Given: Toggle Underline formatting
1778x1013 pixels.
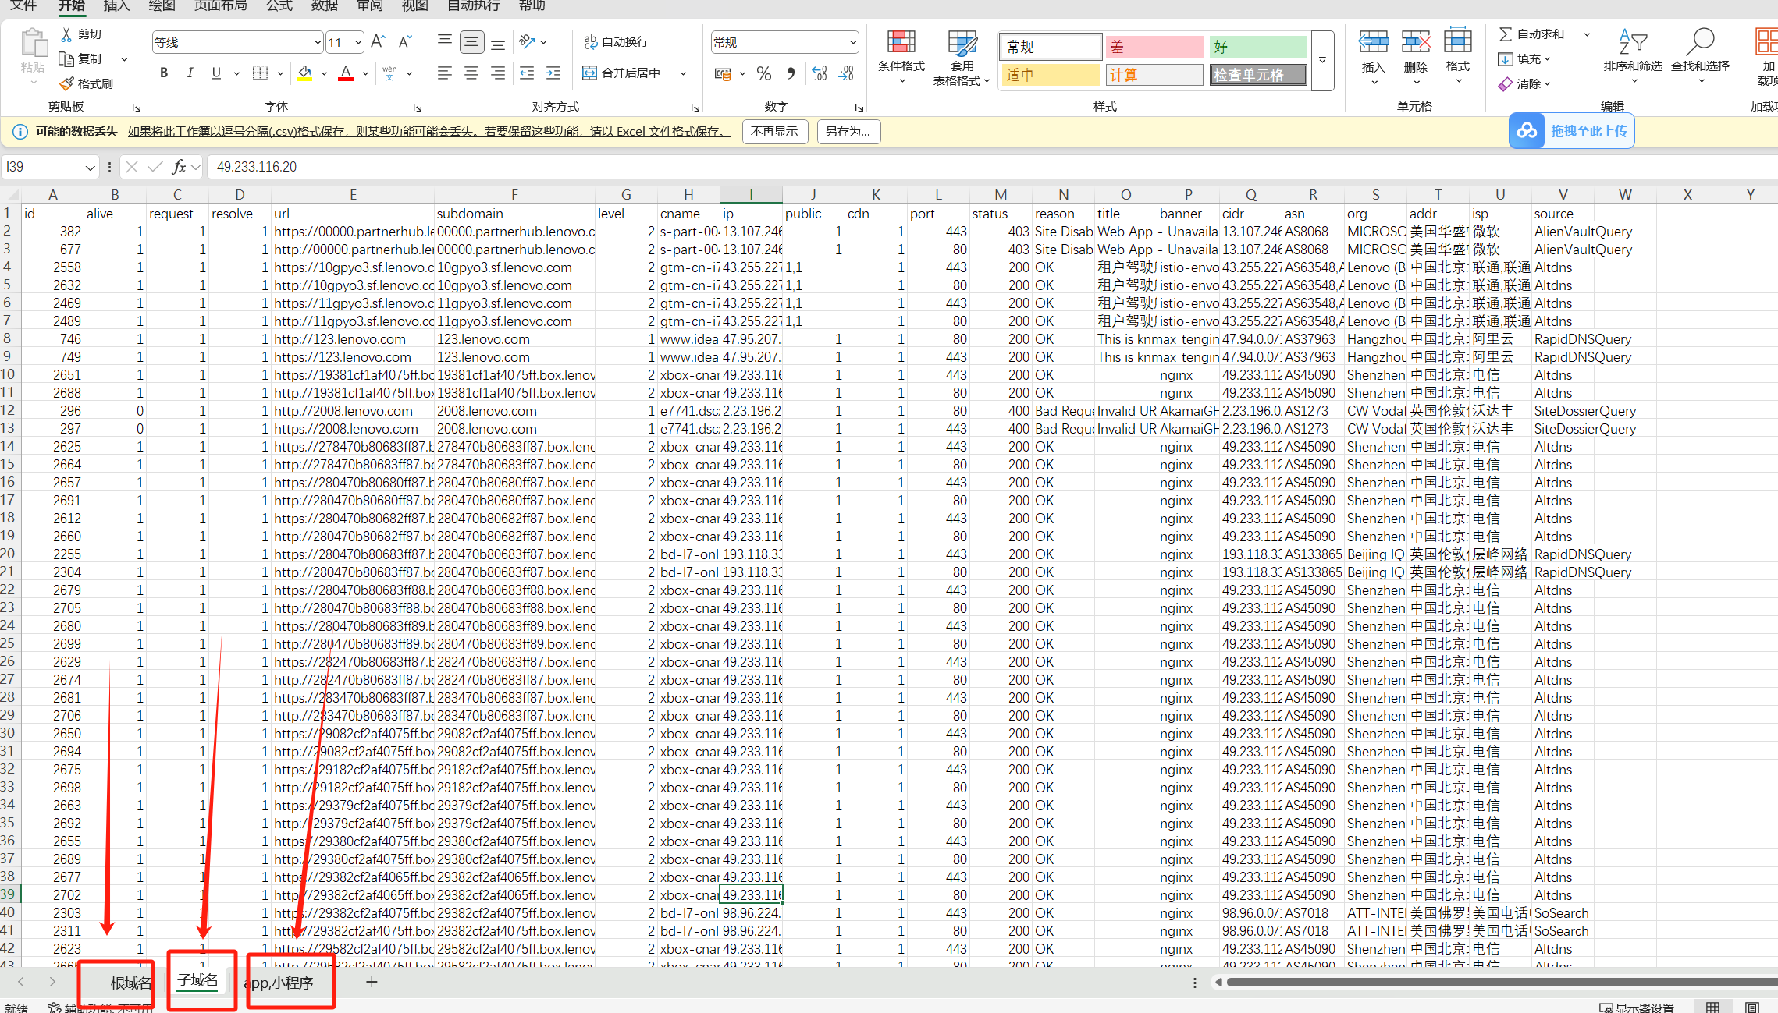Looking at the screenshot, I should pyautogui.click(x=216, y=73).
